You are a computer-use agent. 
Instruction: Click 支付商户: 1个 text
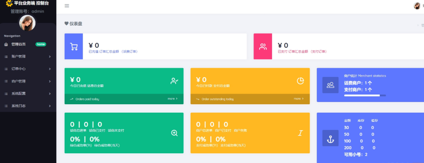click(x=358, y=89)
